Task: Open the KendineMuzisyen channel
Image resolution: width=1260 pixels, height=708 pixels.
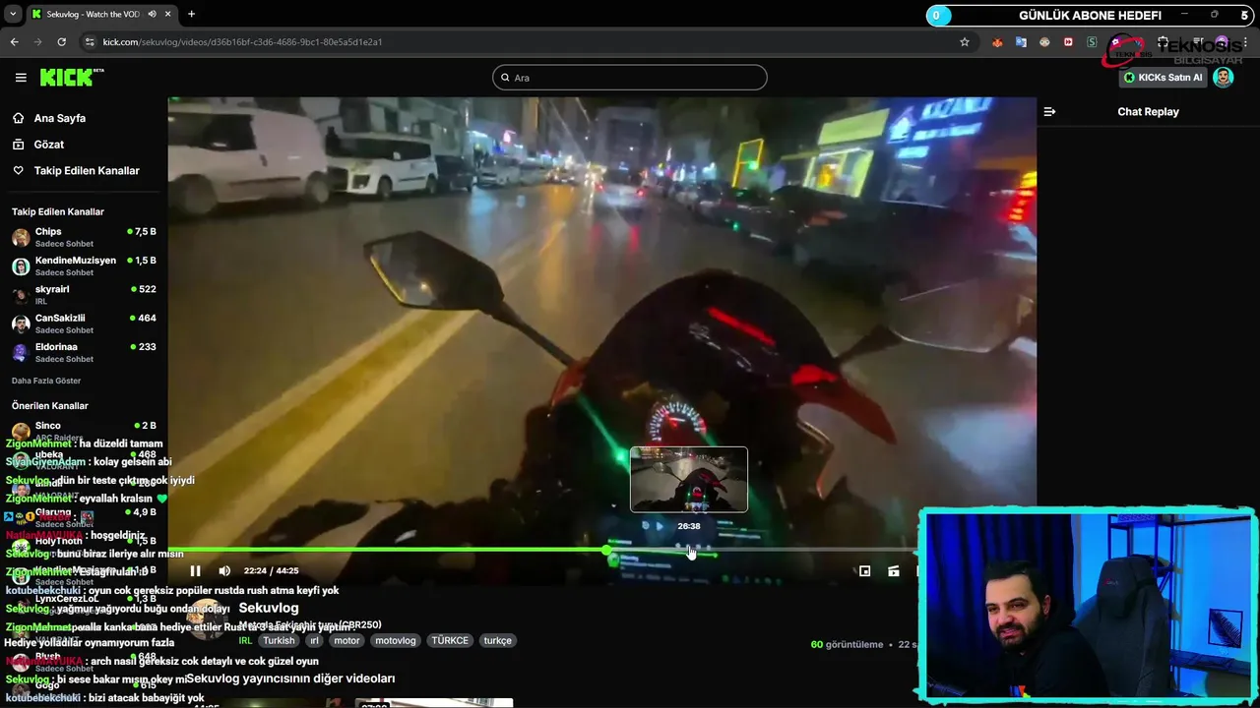Action: 84,265
